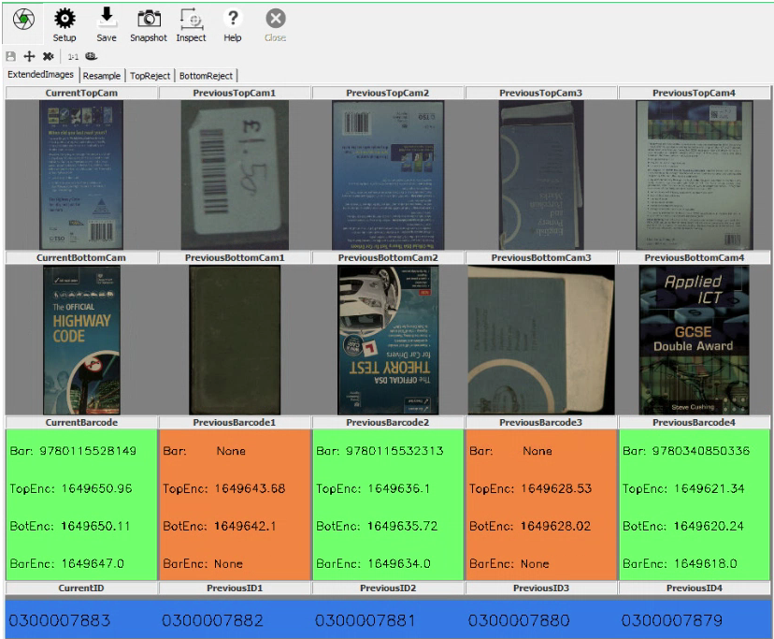The height and width of the screenshot is (639, 774).
Task: Click the PreviousID2 header
Action: pos(388,588)
